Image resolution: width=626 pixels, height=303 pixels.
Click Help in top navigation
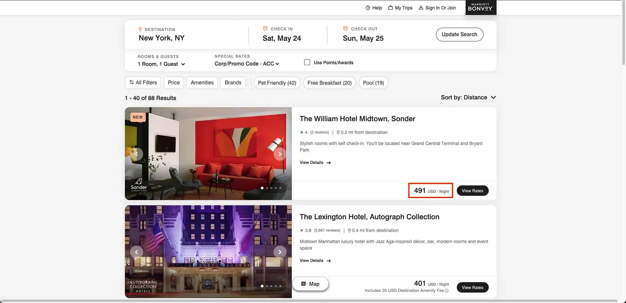tap(374, 8)
